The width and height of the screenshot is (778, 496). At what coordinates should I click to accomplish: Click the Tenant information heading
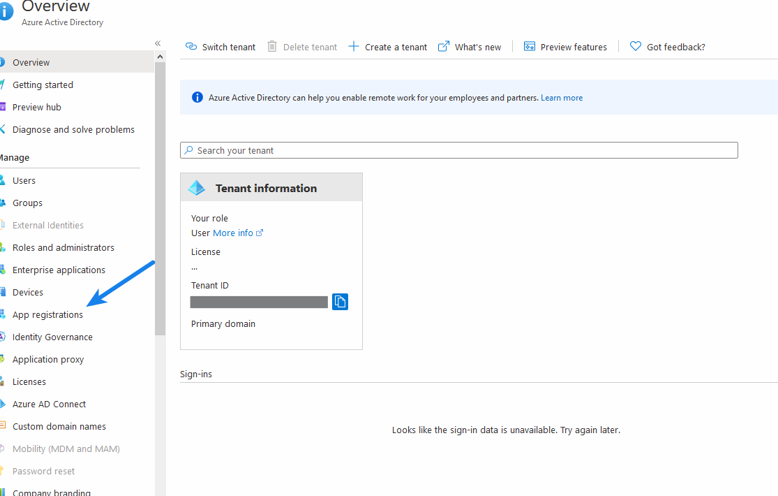(266, 189)
